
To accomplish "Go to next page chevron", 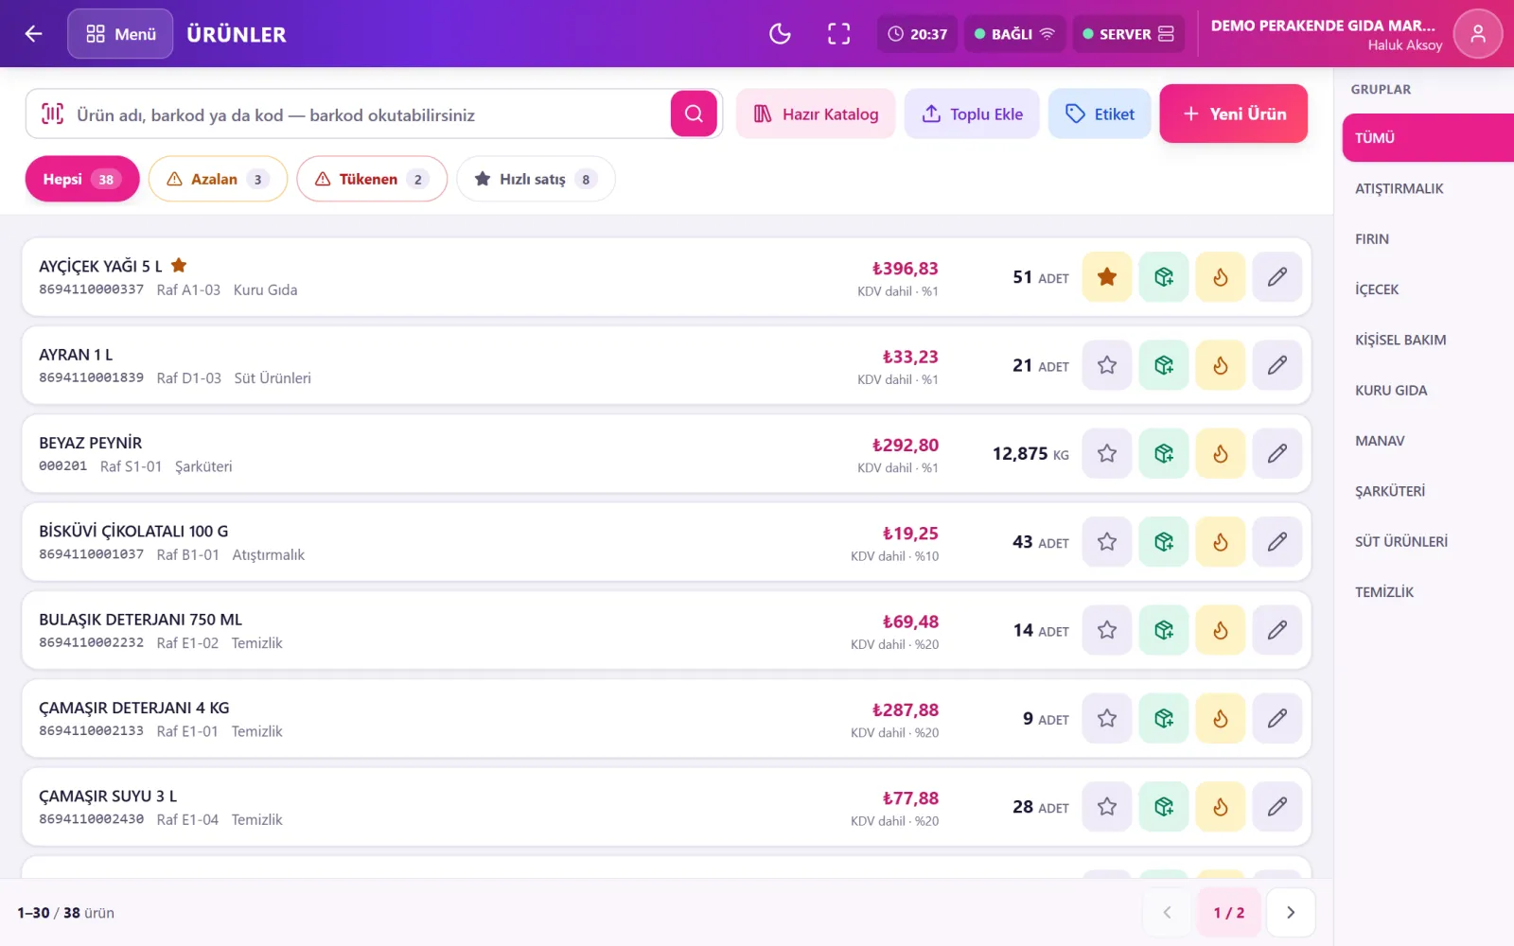I will tap(1291, 913).
